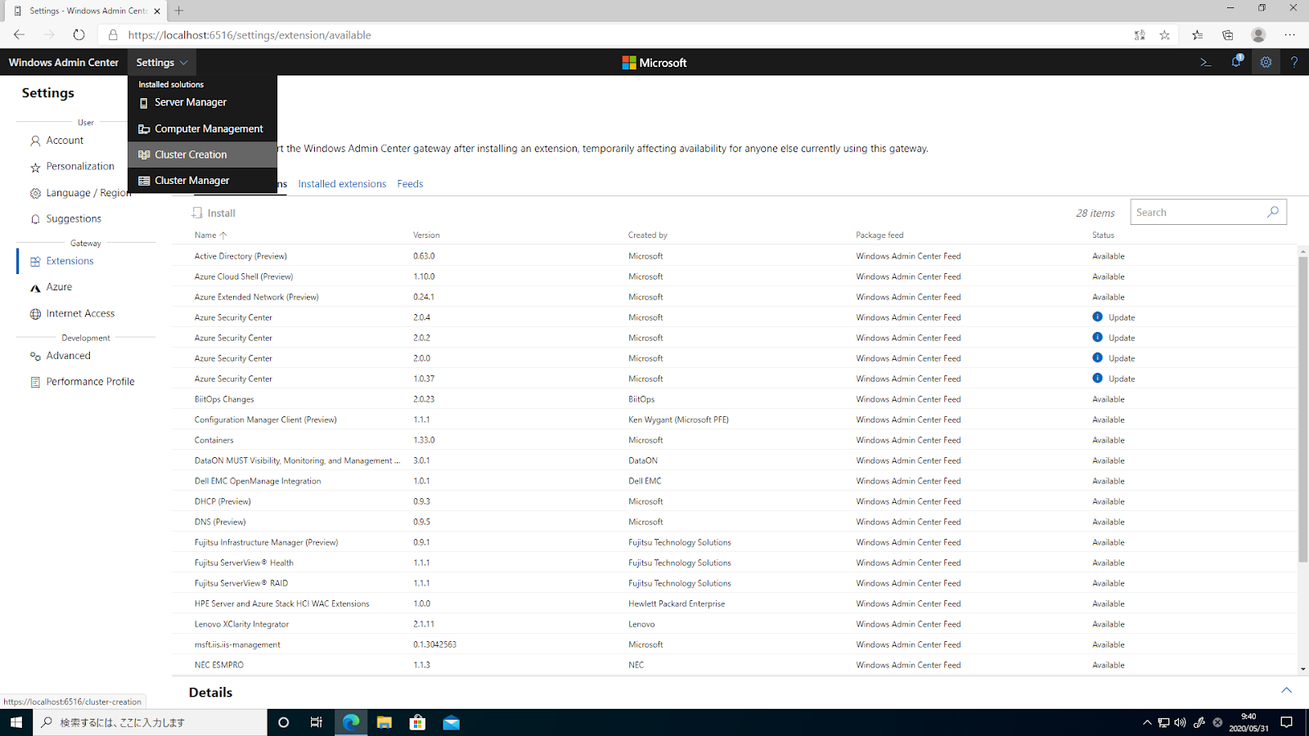Click the search magnifier icon in extensions
The width and height of the screenshot is (1309, 736).
pos(1273,212)
